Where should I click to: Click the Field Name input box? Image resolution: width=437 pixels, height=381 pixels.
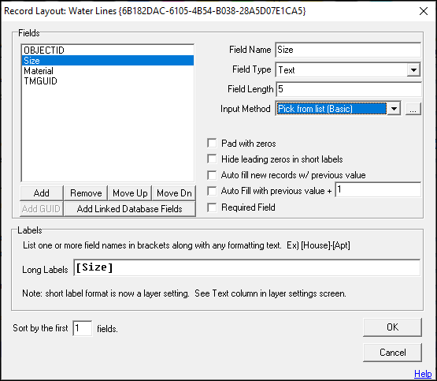(x=348, y=50)
